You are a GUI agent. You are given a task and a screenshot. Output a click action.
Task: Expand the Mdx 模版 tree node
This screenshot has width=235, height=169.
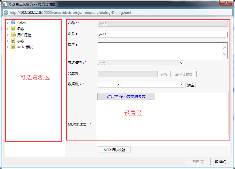pos(8,47)
